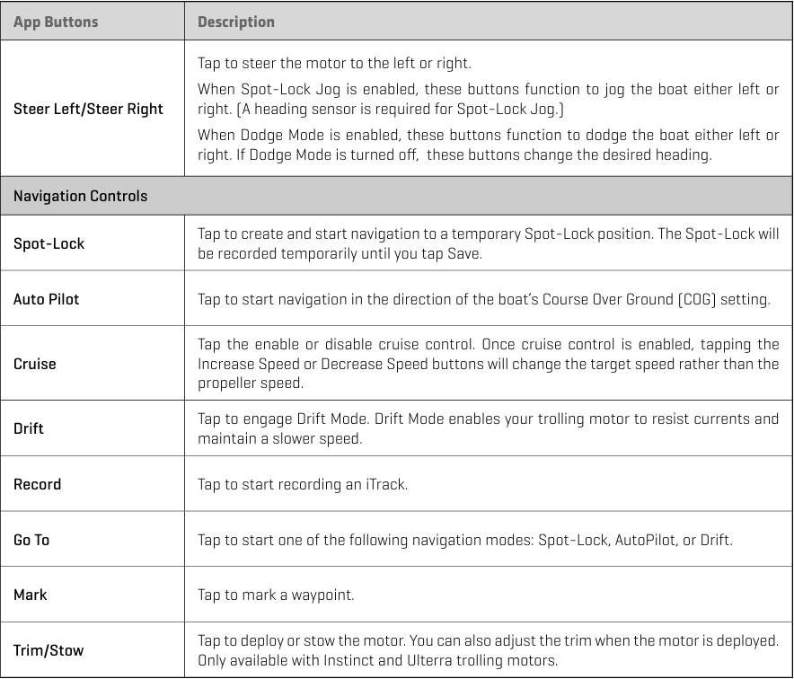Click the "Description" column header
The image size is (794, 679).
pos(236,22)
